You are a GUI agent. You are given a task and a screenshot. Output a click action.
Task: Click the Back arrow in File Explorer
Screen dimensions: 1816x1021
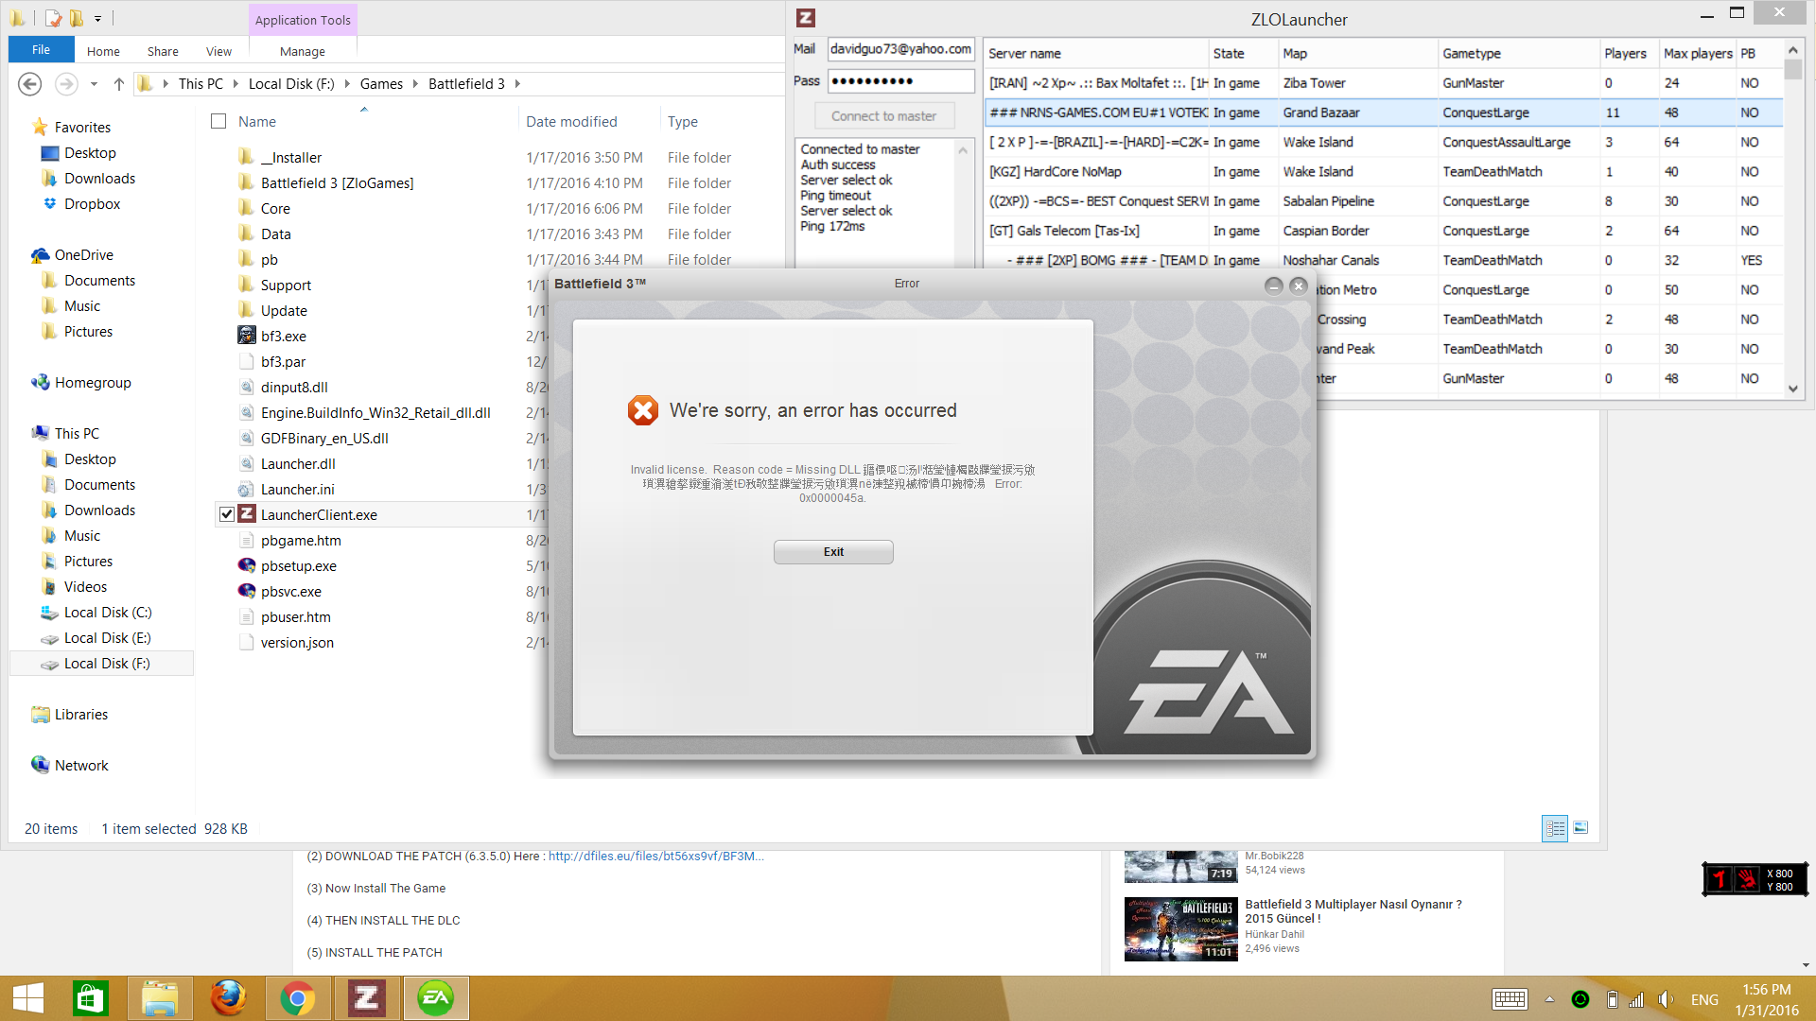30,84
